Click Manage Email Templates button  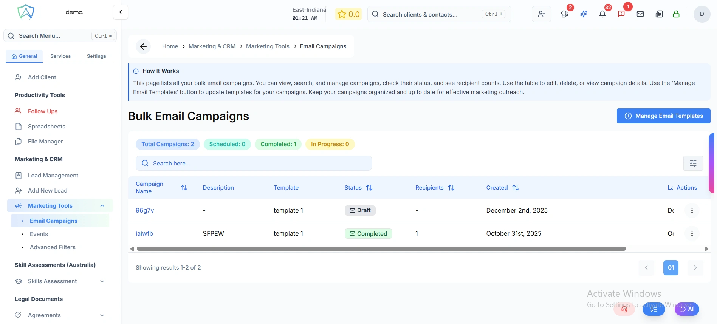(664, 116)
